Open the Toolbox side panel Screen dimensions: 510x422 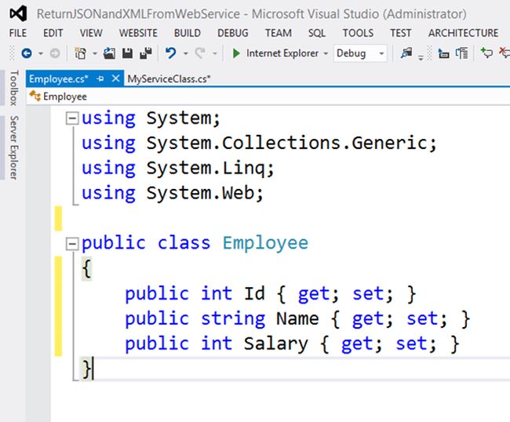pos(13,88)
